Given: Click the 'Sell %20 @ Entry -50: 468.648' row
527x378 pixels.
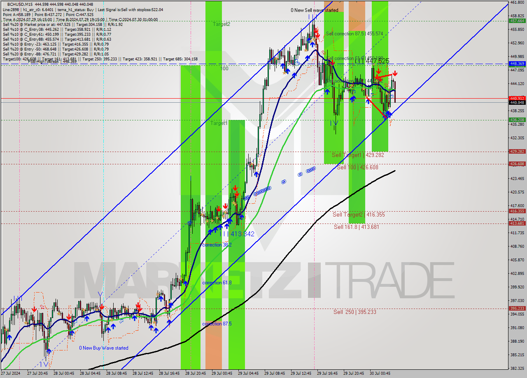Looking at the screenshot, I should (56, 49).
